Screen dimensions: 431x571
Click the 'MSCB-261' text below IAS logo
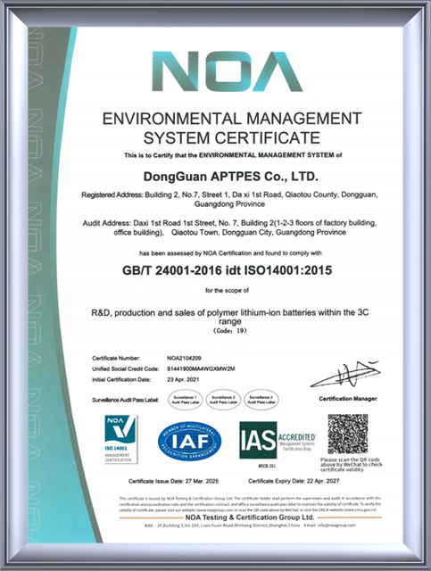(x=267, y=466)
